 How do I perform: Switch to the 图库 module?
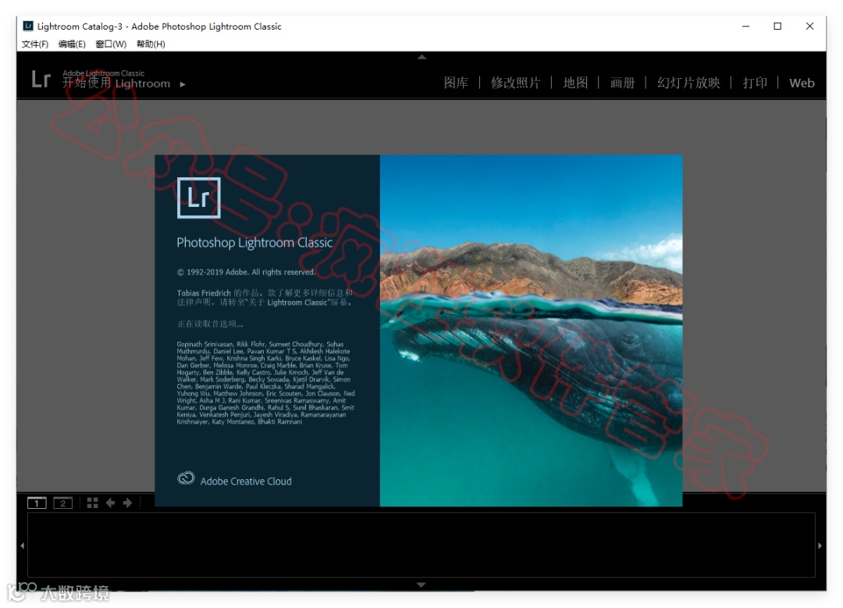pyautogui.click(x=456, y=83)
